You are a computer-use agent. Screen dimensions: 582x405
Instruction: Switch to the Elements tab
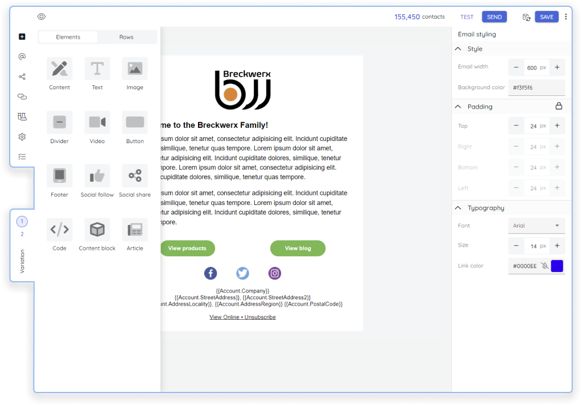tap(68, 37)
